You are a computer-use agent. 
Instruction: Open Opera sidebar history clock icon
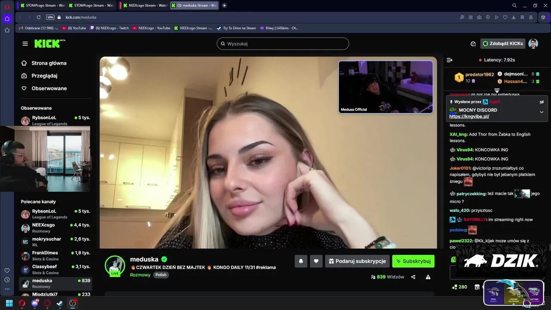[x=7, y=280]
